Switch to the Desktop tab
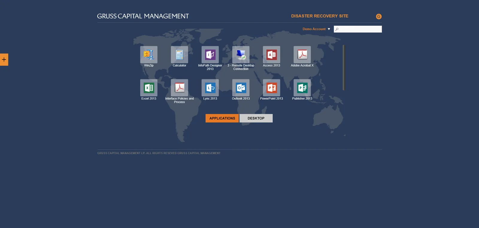This screenshot has height=228, width=479. [x=256, y=118]
